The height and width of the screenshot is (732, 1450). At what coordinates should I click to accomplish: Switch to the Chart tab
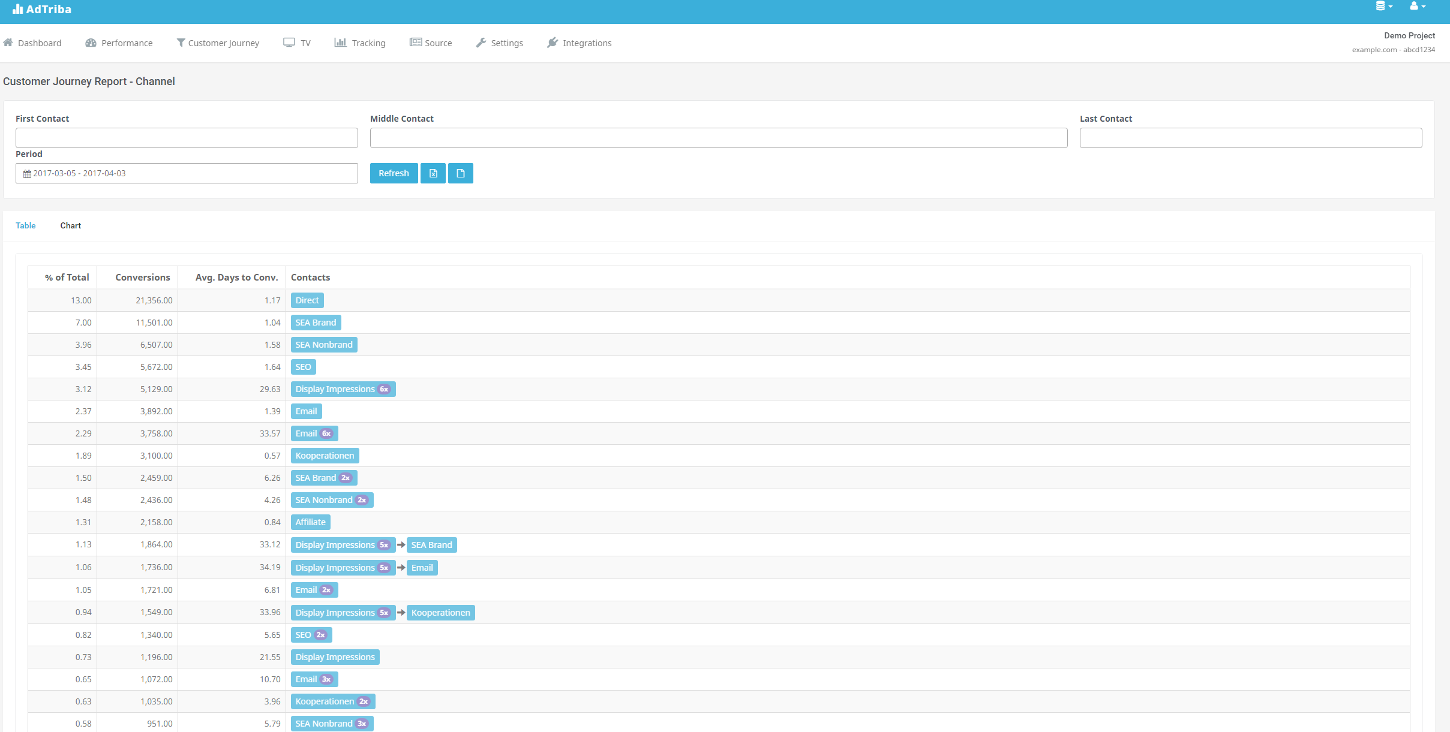click(70, 225)
